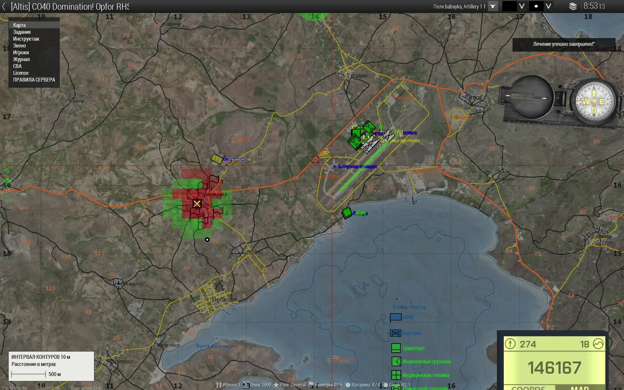Open the Задания menu entry
This screenshot has width=624, height=390.
coord(34,32)
